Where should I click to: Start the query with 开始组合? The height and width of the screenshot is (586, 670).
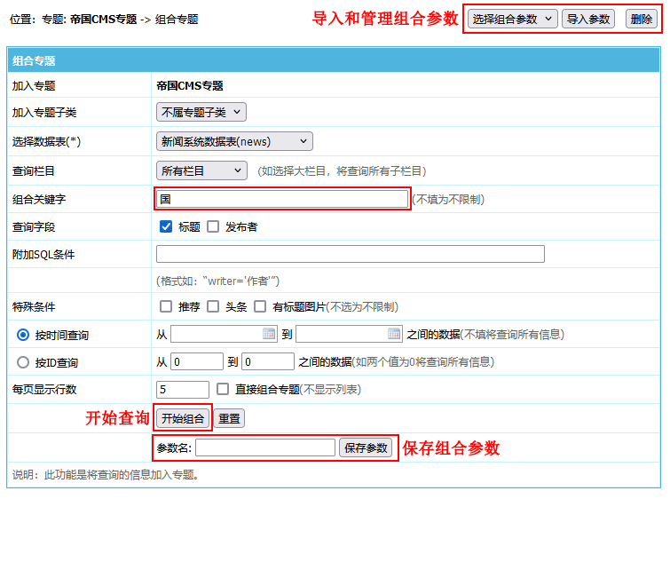(183, 418)
